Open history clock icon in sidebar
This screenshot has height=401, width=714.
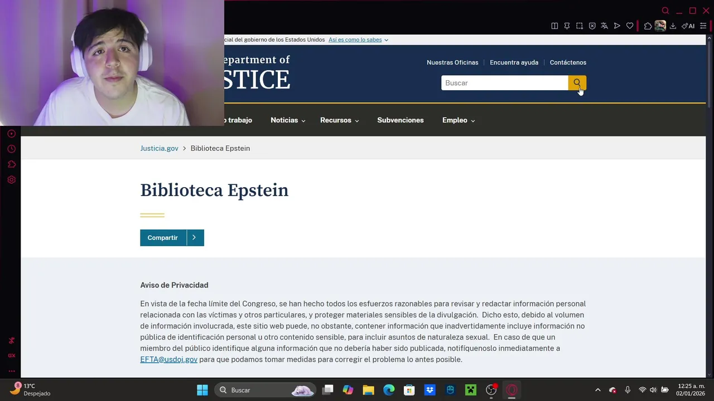click(11, 149)
